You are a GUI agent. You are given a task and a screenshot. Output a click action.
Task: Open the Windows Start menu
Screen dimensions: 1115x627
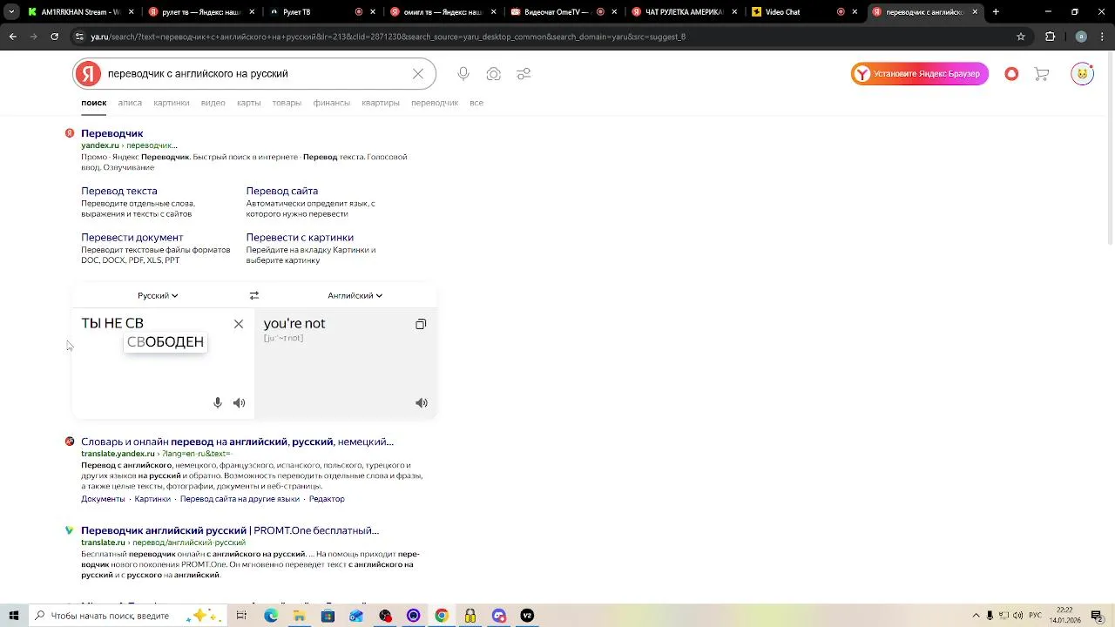14,616
